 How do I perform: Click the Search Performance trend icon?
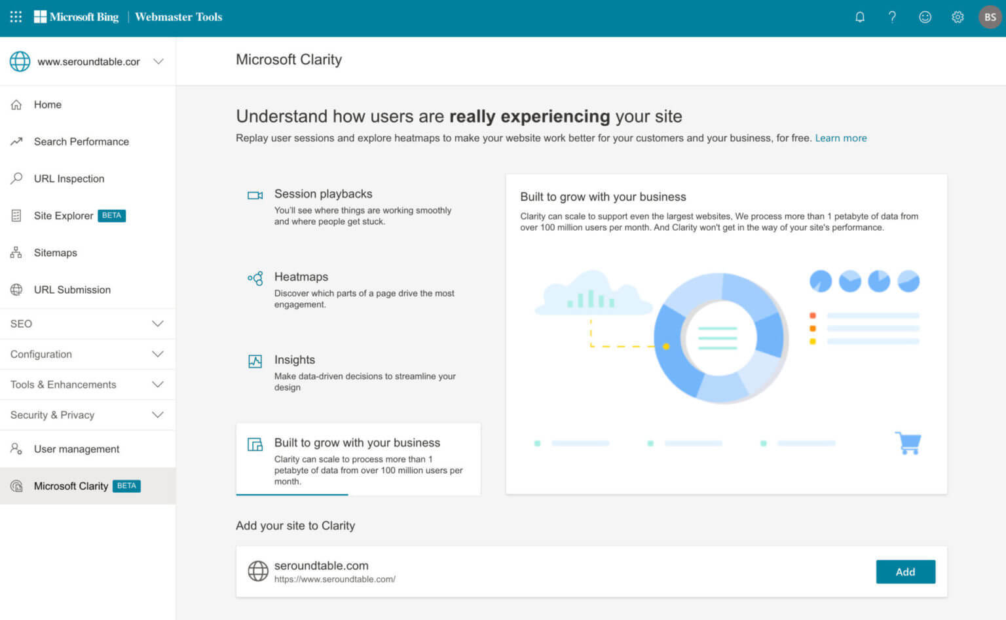pos(16,141)
